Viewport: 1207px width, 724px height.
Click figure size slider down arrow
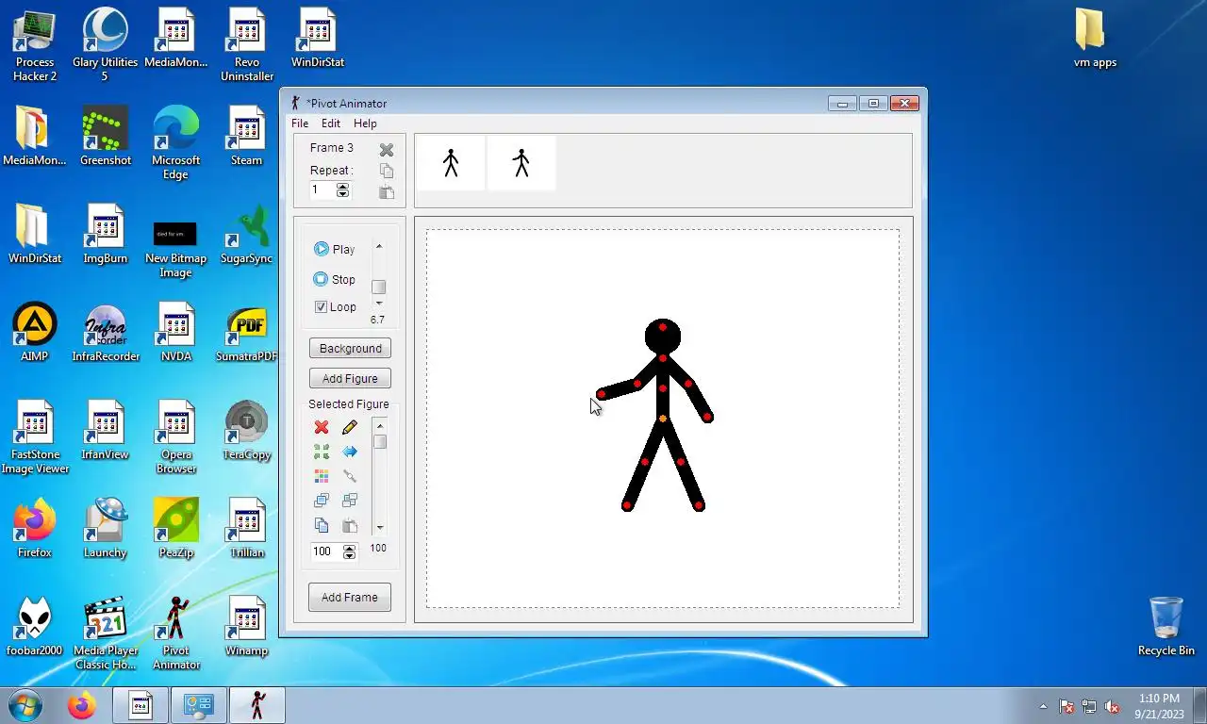pos(379,528)
